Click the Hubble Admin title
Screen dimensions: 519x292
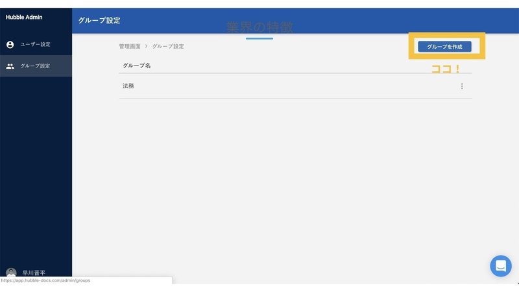[24, 18]
